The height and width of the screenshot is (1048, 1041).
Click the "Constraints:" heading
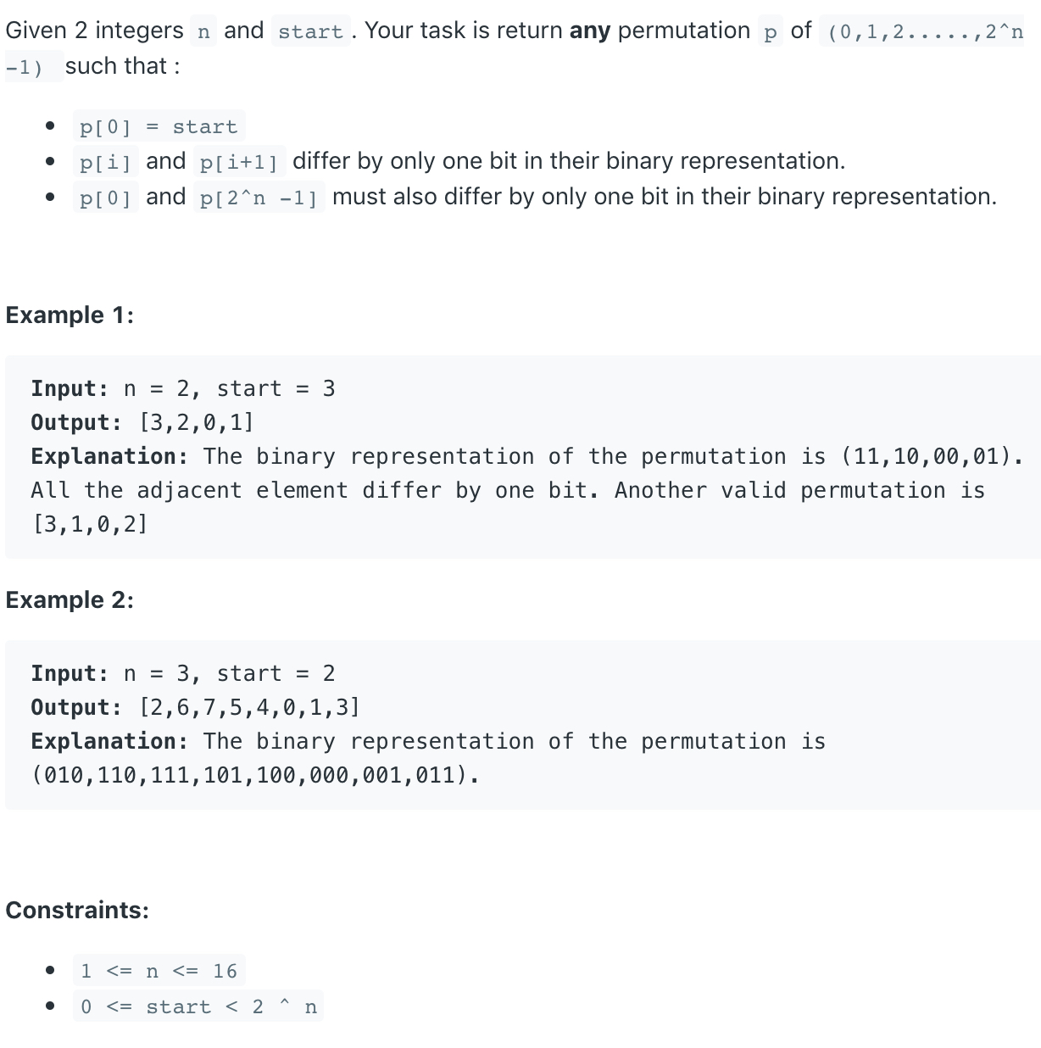tap(77, 911)
